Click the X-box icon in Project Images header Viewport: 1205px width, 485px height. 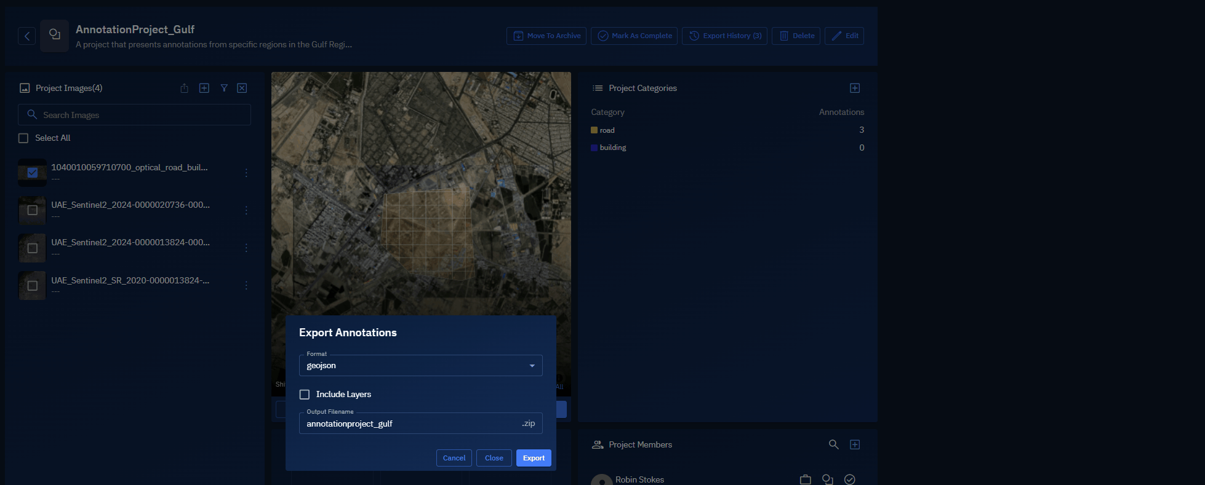(x=242, y=89)
